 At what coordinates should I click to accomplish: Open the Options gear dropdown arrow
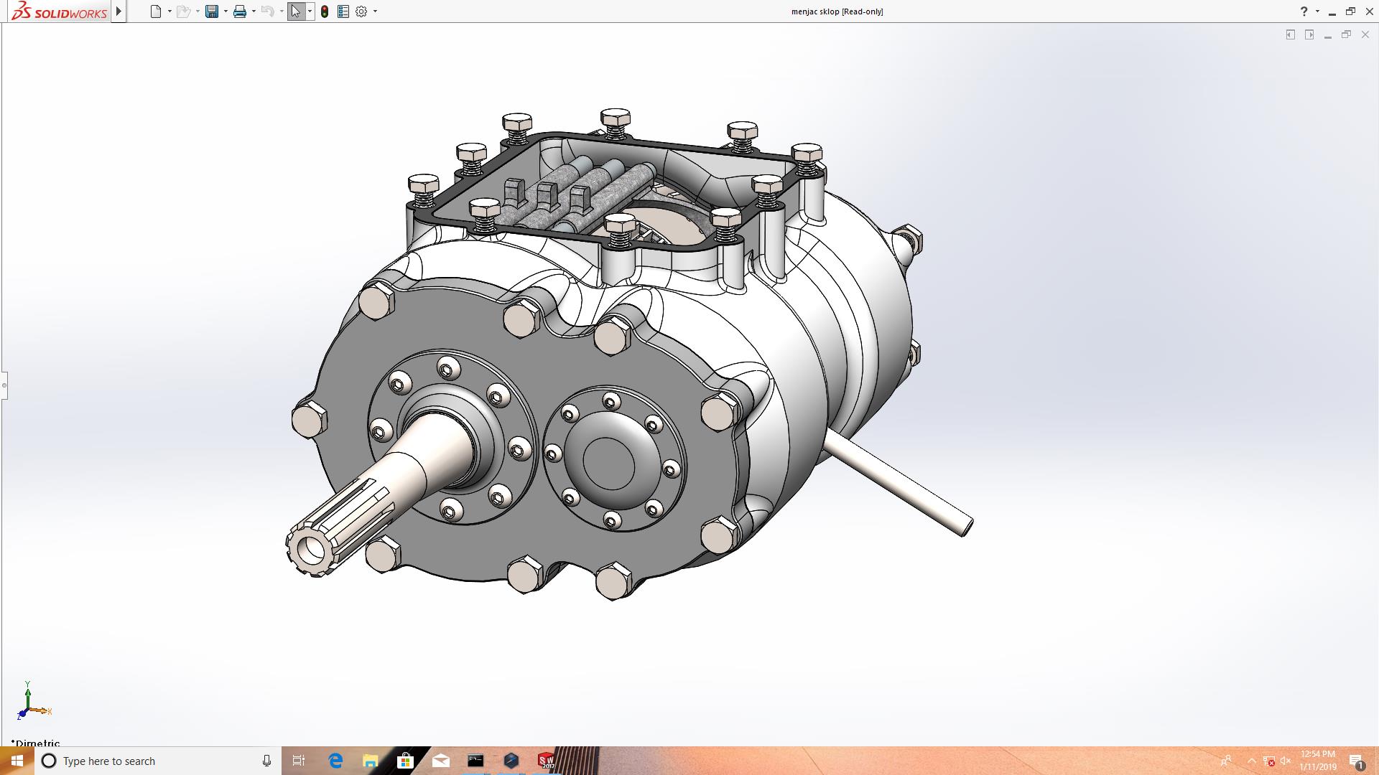[x=375, y=11]
